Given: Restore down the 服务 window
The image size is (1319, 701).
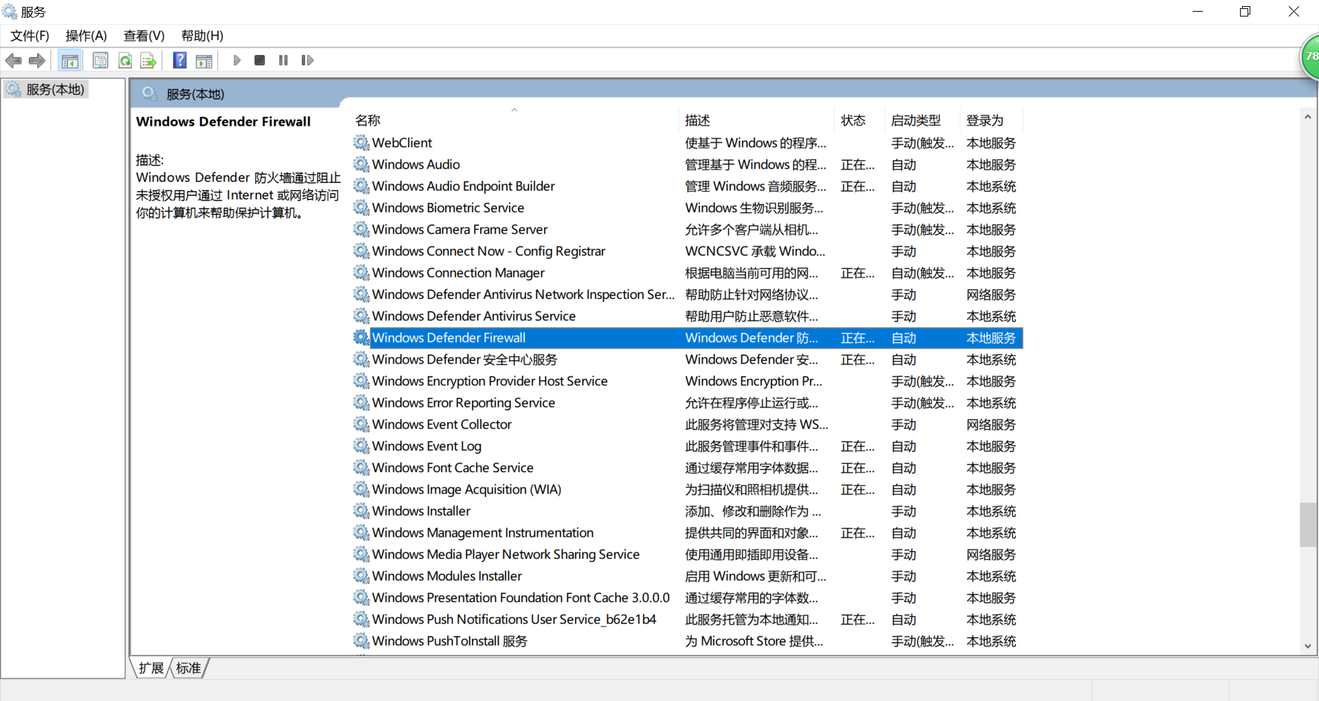Looking at the screenshot, I should tap(1245, 12).
